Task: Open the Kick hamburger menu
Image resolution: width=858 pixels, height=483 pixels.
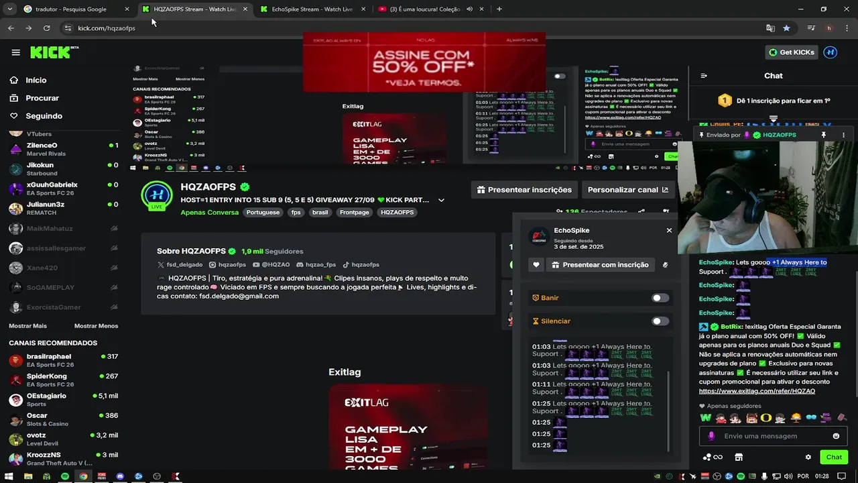Action: (x=15, y=52)
